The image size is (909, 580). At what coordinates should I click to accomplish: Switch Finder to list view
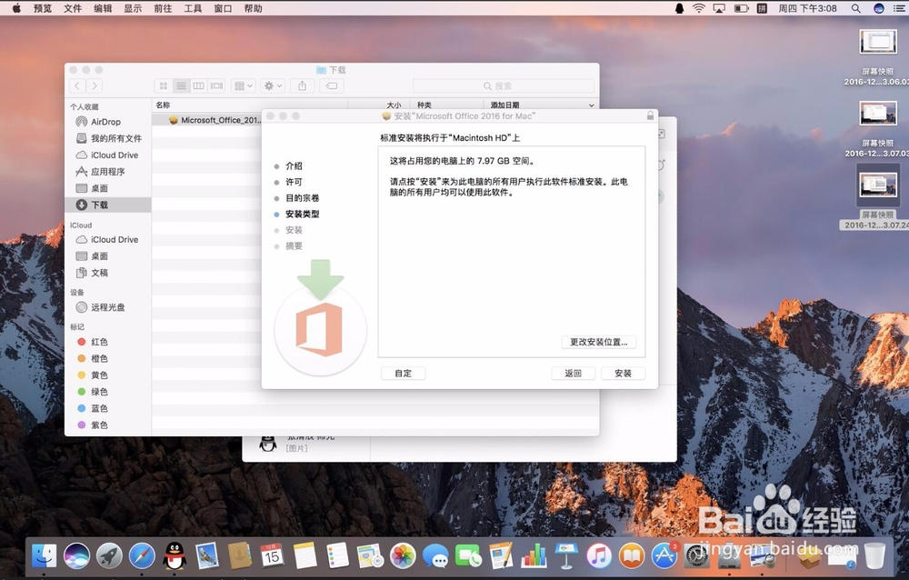click(181, 85)
